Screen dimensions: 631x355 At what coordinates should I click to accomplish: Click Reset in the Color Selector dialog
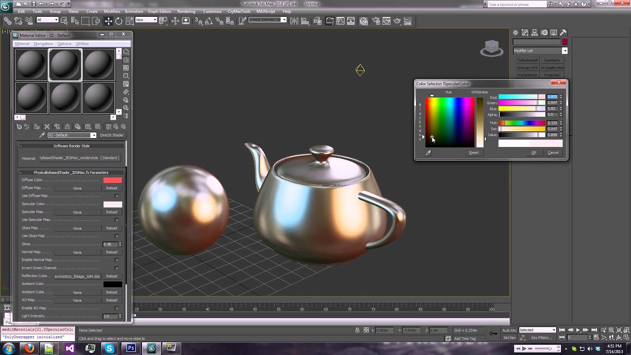(x=474, y=153)
